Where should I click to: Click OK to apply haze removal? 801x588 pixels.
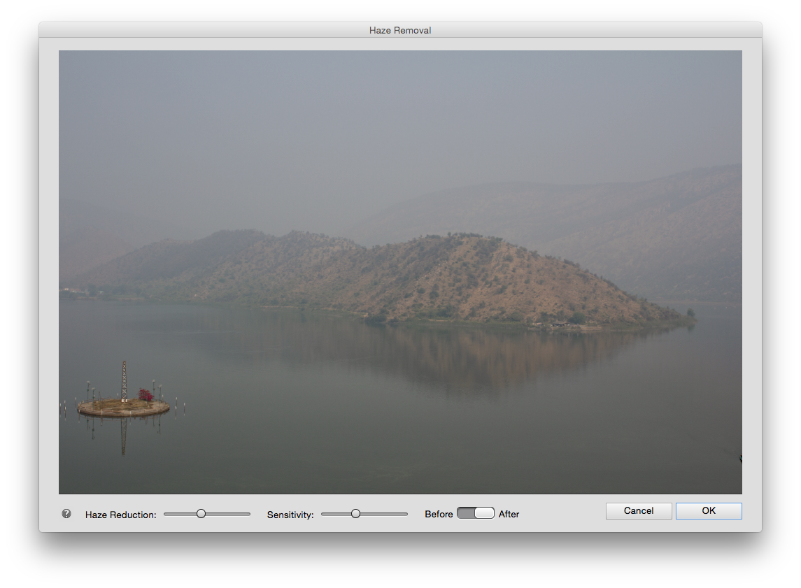708,510
